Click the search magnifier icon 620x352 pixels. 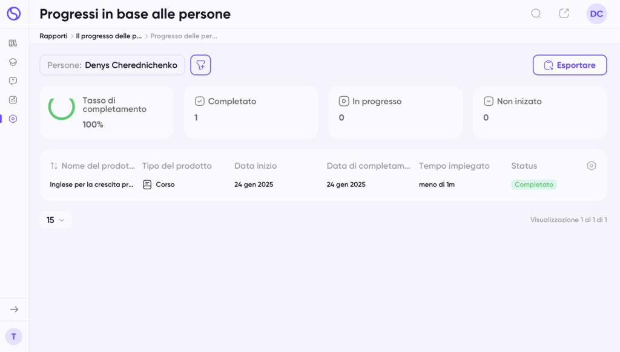coord(536,14)
